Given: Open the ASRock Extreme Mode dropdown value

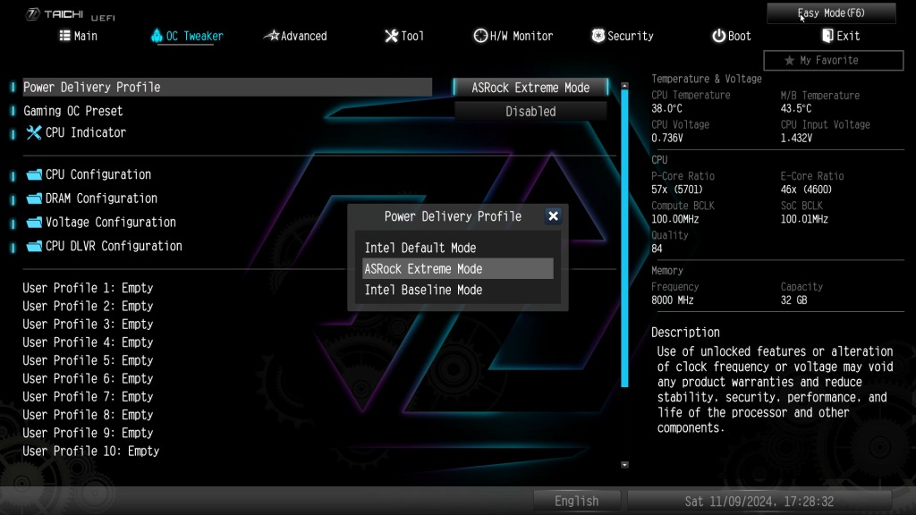Looking at the screenshot, I should [x=530, y=88].
